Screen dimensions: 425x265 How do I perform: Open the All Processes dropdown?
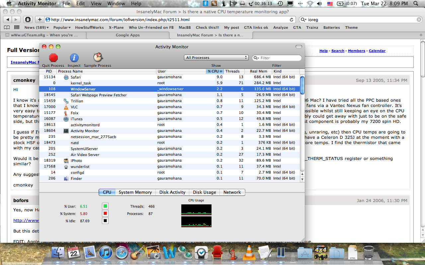[x=216, y=58]
